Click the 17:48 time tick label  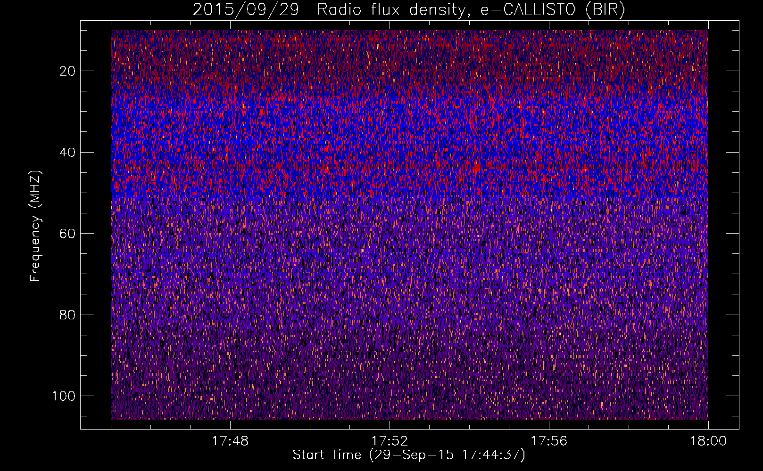click(x=230, y=441)
